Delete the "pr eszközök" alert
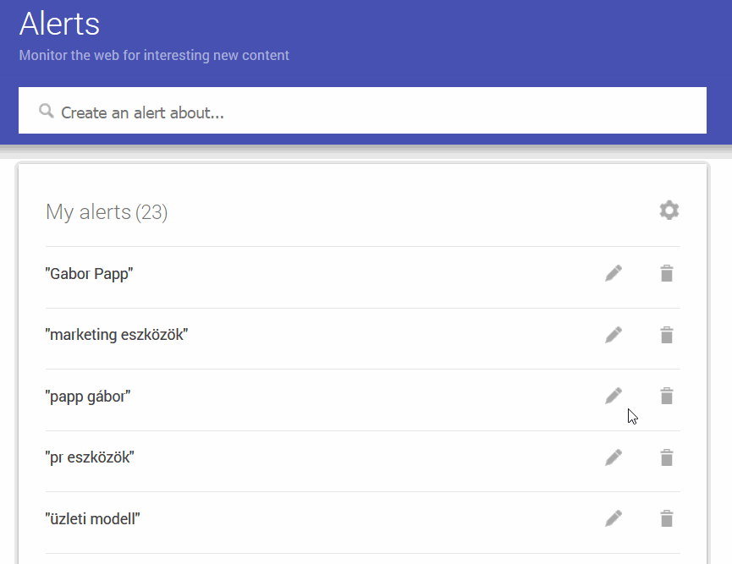This screenshot has width=732, height=564. pyautogui.click(x=667, y=457)
